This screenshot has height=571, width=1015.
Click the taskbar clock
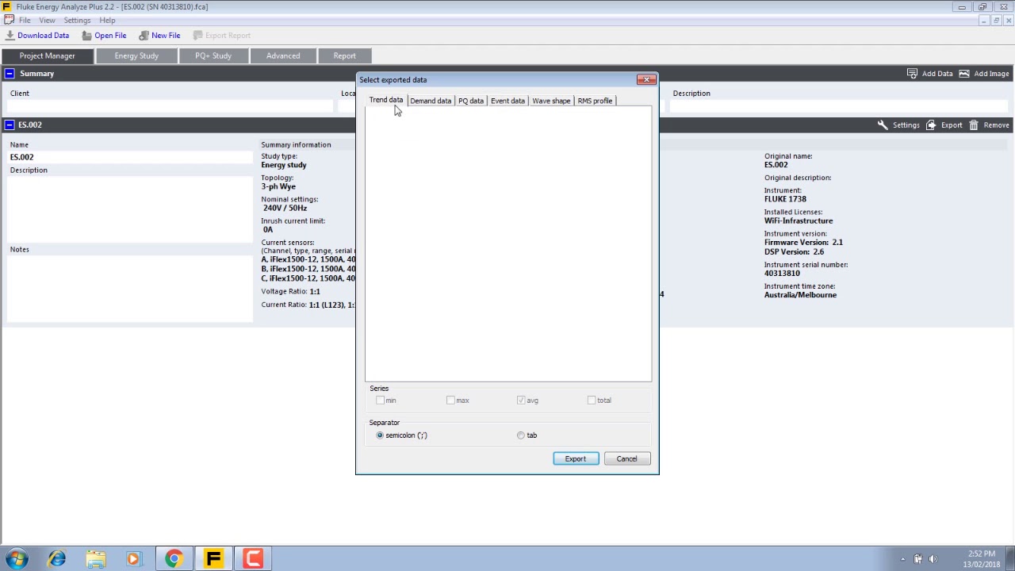click(982, 559)
